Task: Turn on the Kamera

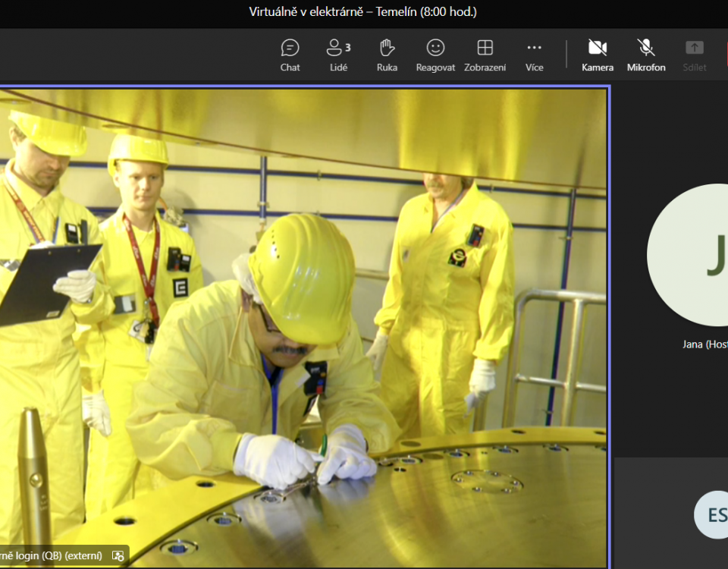Action: click(x=598, y=55)
